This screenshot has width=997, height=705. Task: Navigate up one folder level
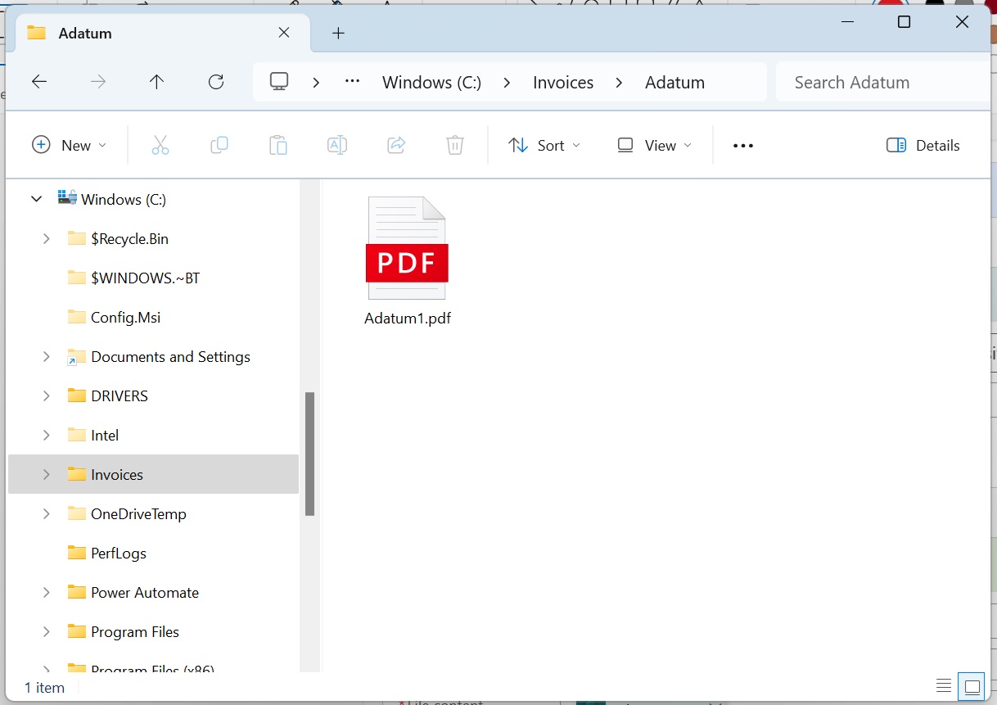coord(156,81)
